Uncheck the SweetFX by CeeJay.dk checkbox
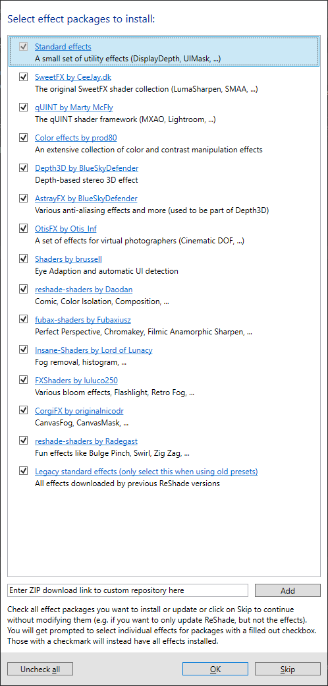328x686 pixels. tap(23, 77)
